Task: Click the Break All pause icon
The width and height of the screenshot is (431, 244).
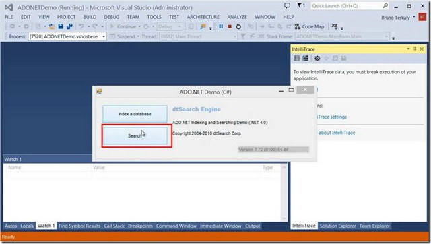Action: (221, 26)
